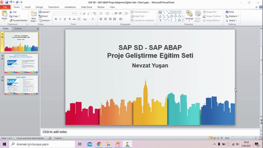Click the Windows Start button
263x148 pixels.
[5, 144]
